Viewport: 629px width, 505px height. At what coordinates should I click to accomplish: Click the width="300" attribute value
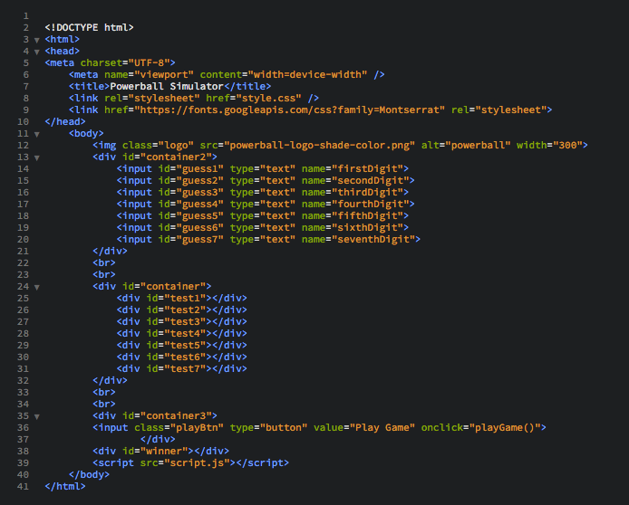567,145
